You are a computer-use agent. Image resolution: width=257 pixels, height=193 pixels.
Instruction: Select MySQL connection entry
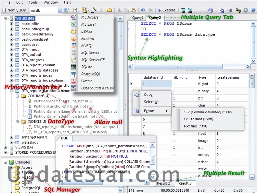92,46
